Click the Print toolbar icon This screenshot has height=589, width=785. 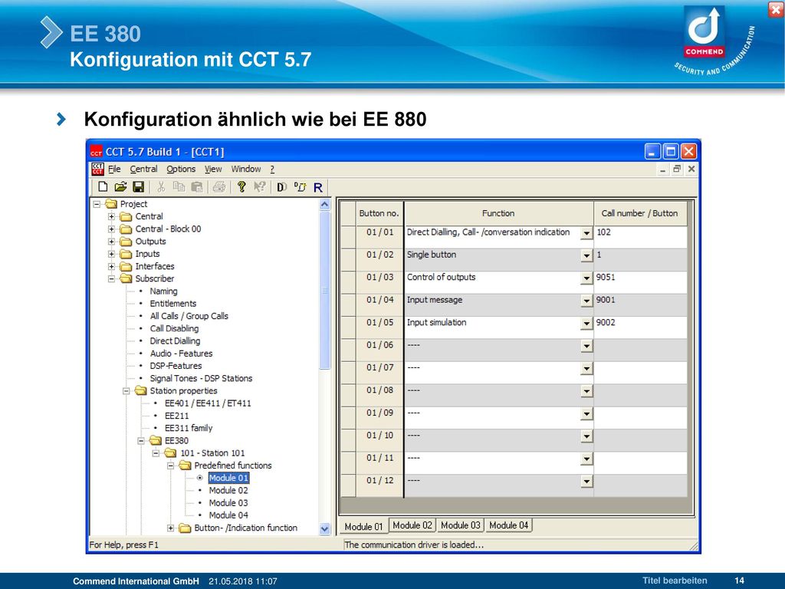(x=218, y=187)
